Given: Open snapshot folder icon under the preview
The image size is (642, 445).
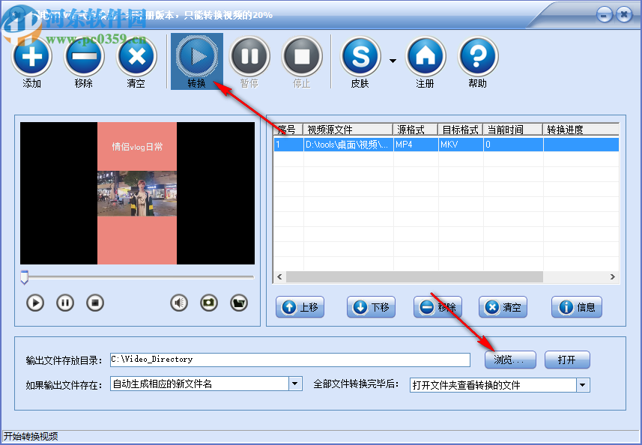Looking at the screenshot, I should 239,303.
